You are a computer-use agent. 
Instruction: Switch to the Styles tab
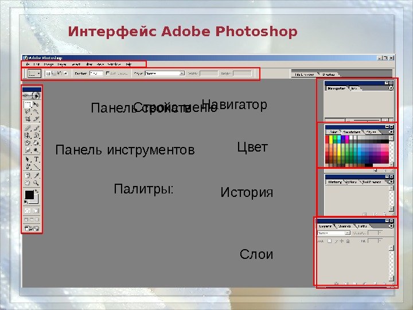371,132
